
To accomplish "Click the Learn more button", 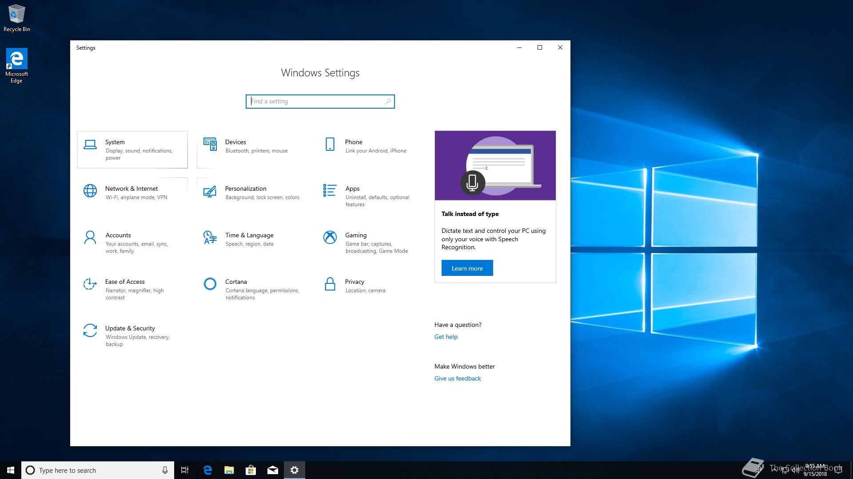I will coord(467,268).
